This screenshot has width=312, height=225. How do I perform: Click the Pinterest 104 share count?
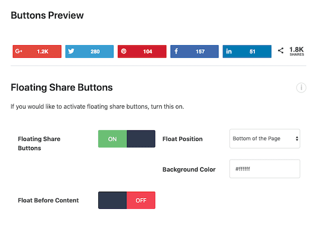pyautogui.click(x=148, y=51)
